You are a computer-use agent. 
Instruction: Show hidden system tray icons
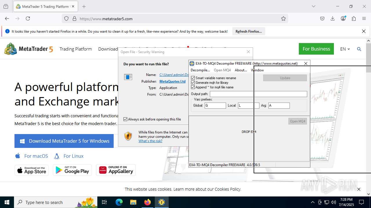(x=312, y=202)
